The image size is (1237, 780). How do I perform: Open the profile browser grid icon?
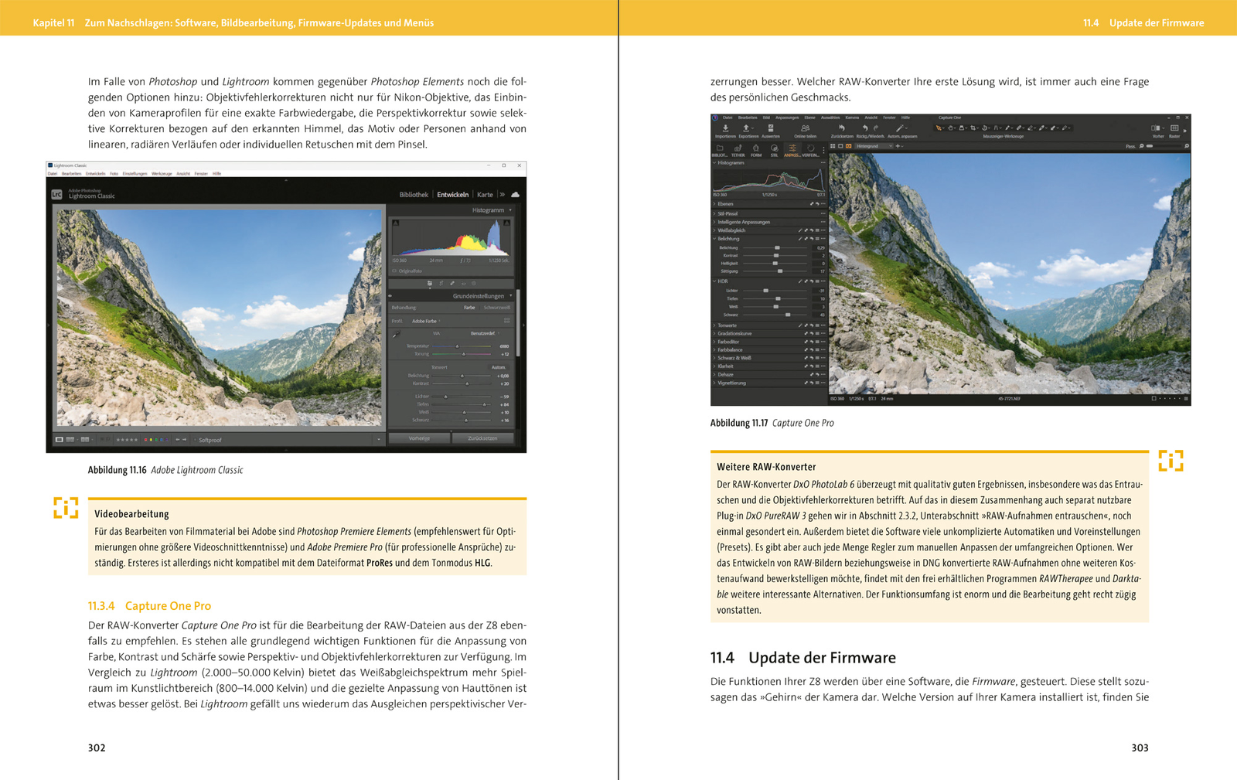point(507,321)
